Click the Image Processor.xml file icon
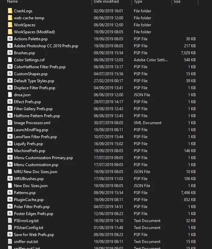The height and width of the screenshot is (249, 212). tap(10, 123)
